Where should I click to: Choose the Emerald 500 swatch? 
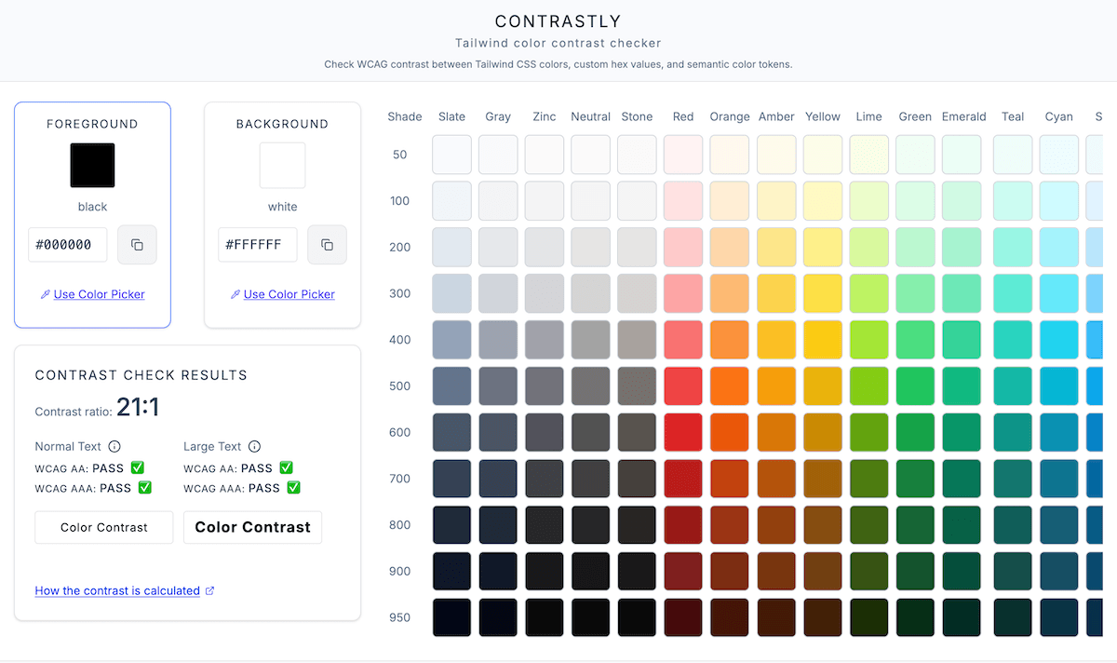962,386
